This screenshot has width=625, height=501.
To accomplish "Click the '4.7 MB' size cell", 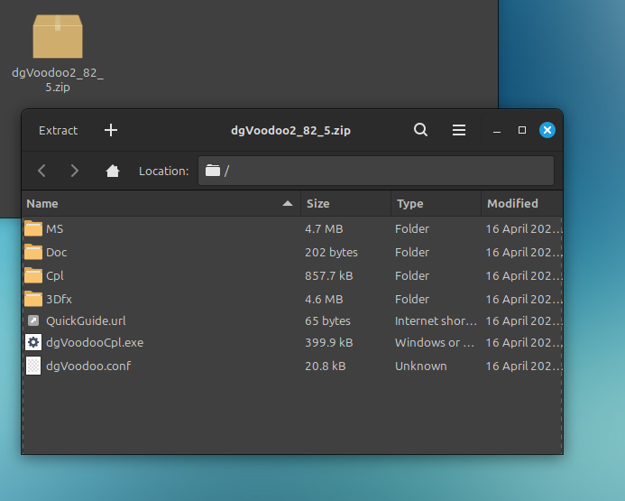I will [324, 229].
